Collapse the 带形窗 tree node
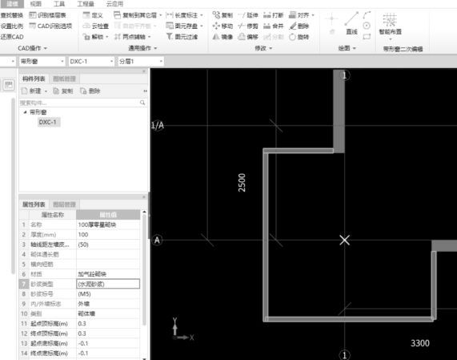Viewport: 457px width, 360px height. (25, 112)
